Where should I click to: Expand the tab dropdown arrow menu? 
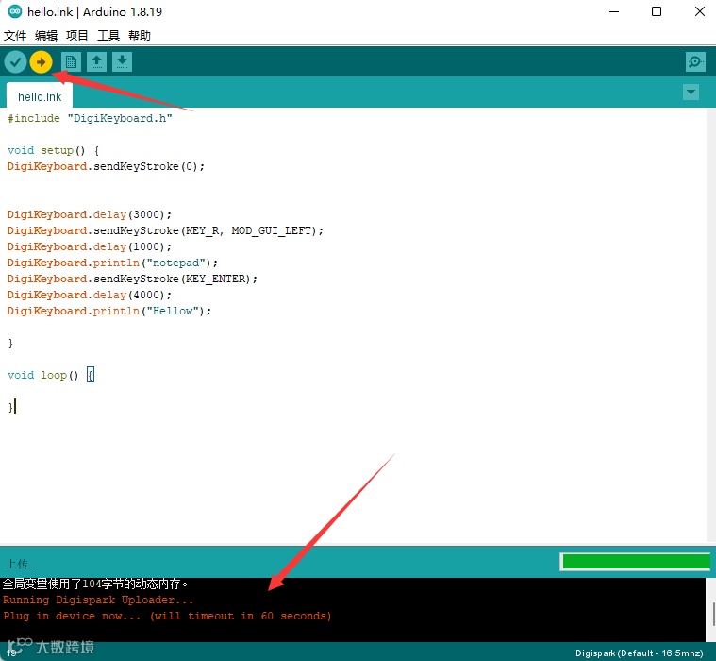691,92
